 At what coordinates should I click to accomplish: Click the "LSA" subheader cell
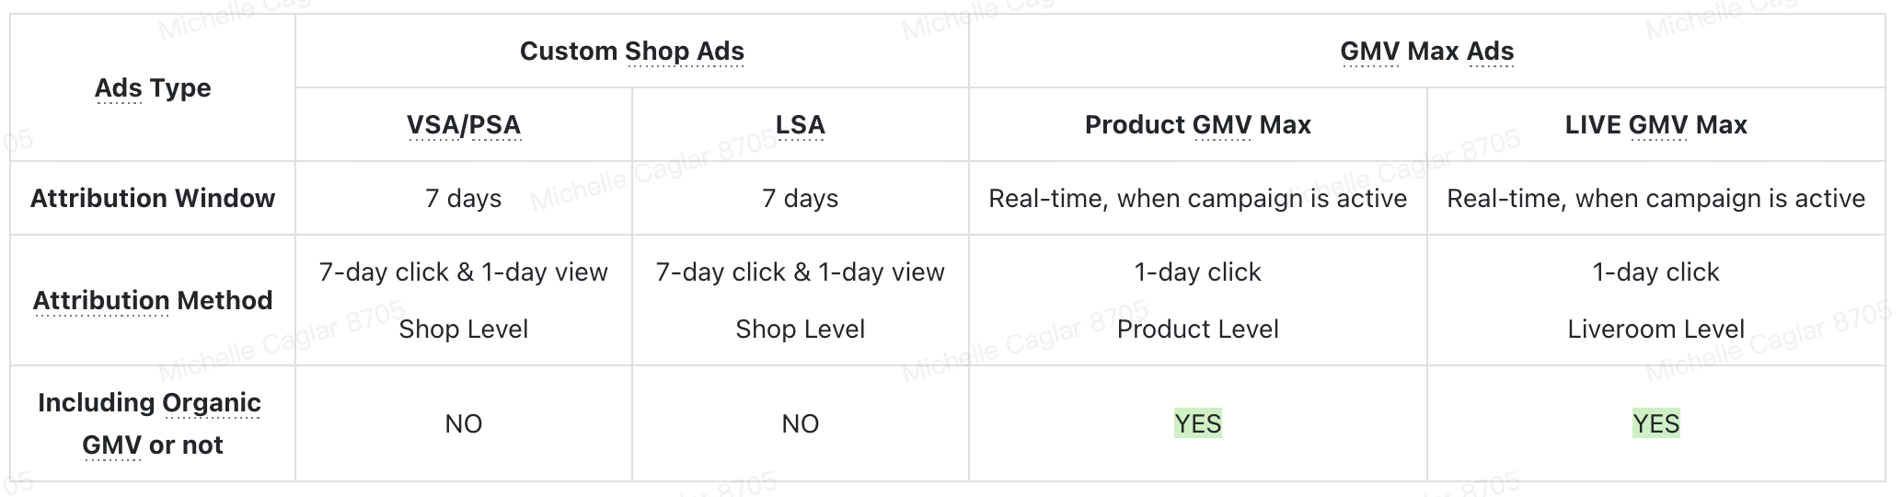coord(800,125)
